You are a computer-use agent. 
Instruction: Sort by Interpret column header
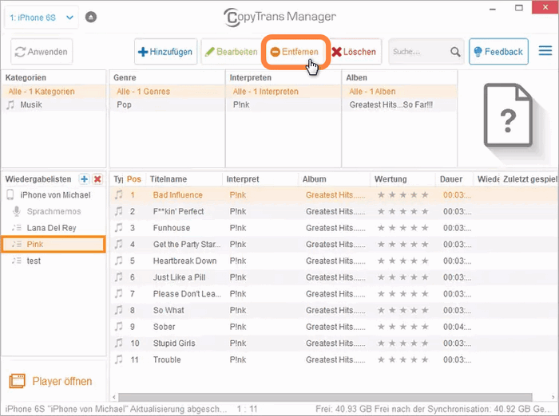coord(260,179)
